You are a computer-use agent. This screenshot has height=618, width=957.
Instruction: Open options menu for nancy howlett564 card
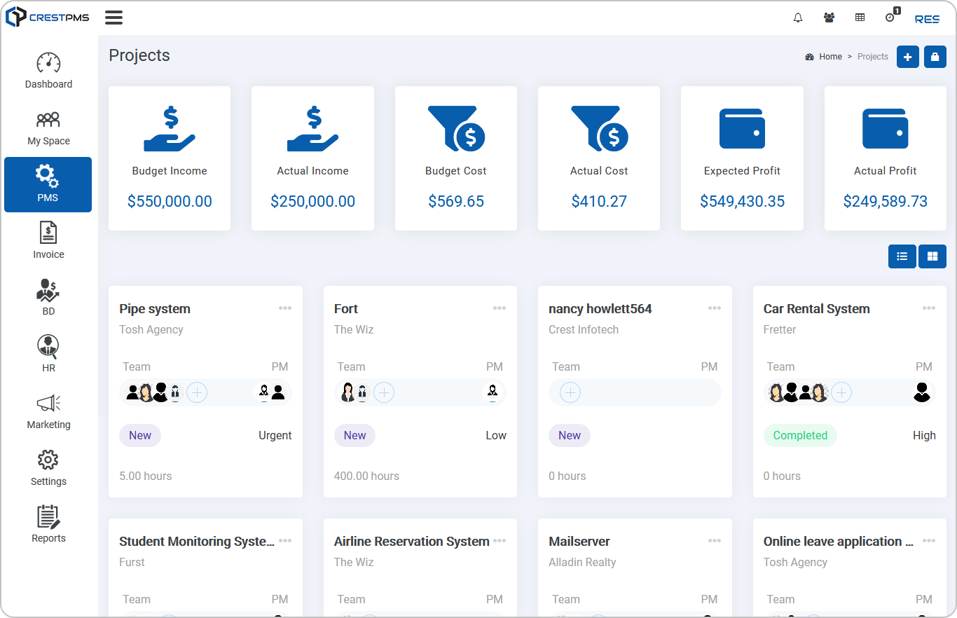pyautogui.click(x=715, y=308)
